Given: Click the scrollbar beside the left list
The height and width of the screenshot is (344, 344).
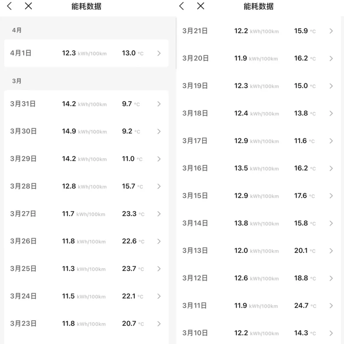Looking at the screenshot, I should click(176, 43).
